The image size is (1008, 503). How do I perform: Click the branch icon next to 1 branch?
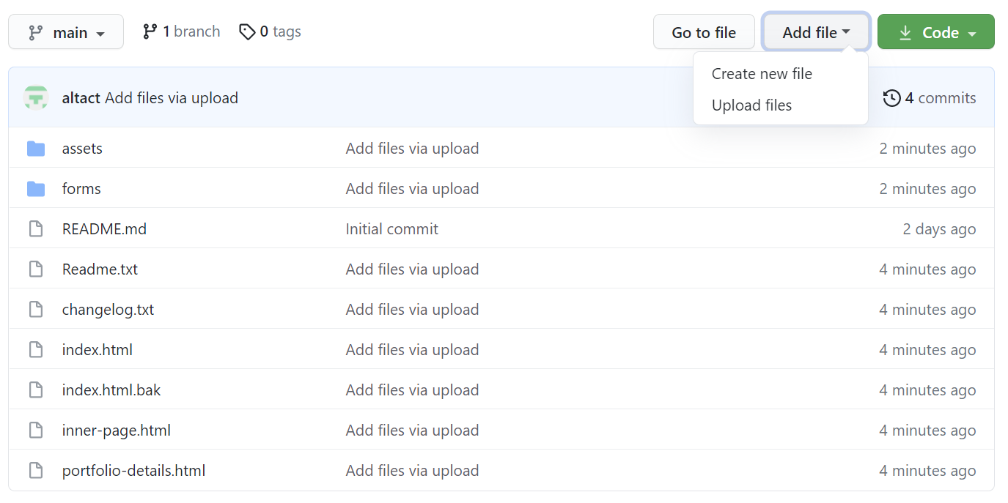point(150,31)
